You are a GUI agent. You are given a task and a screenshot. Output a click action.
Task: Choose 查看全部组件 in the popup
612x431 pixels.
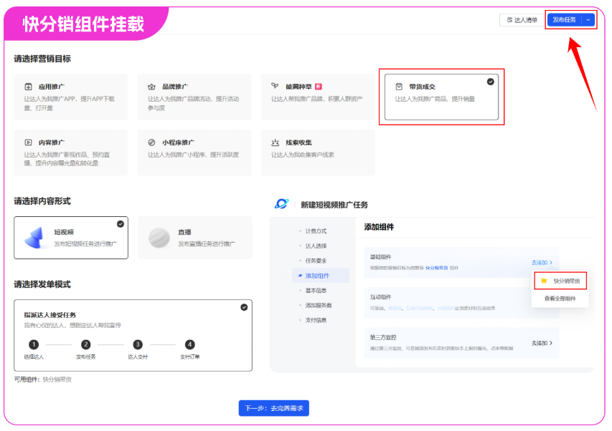pyautogui.click(x=560, y=299)
